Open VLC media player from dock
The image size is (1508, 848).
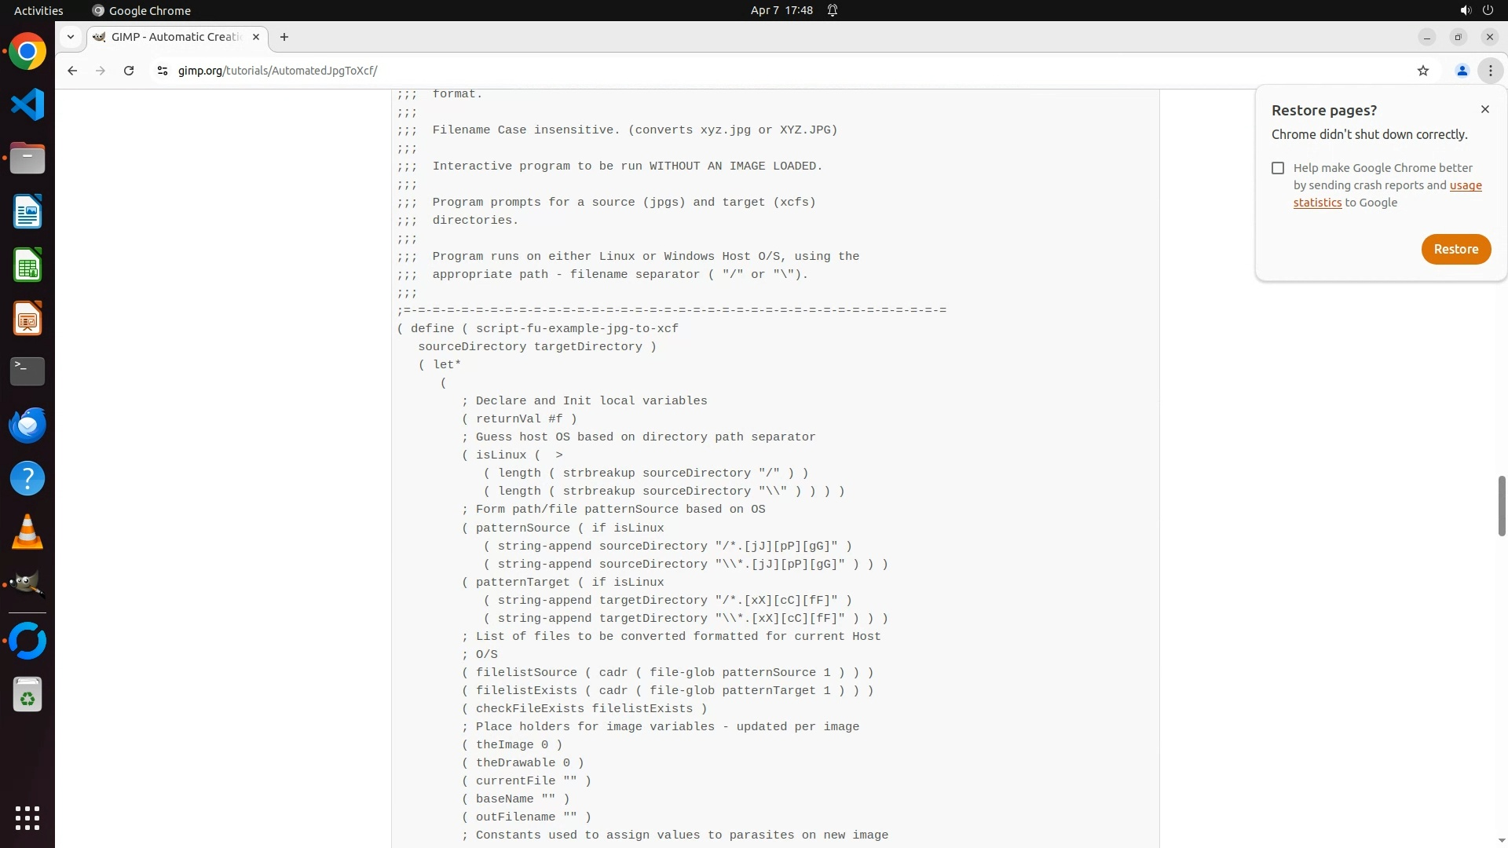point(27,532)
